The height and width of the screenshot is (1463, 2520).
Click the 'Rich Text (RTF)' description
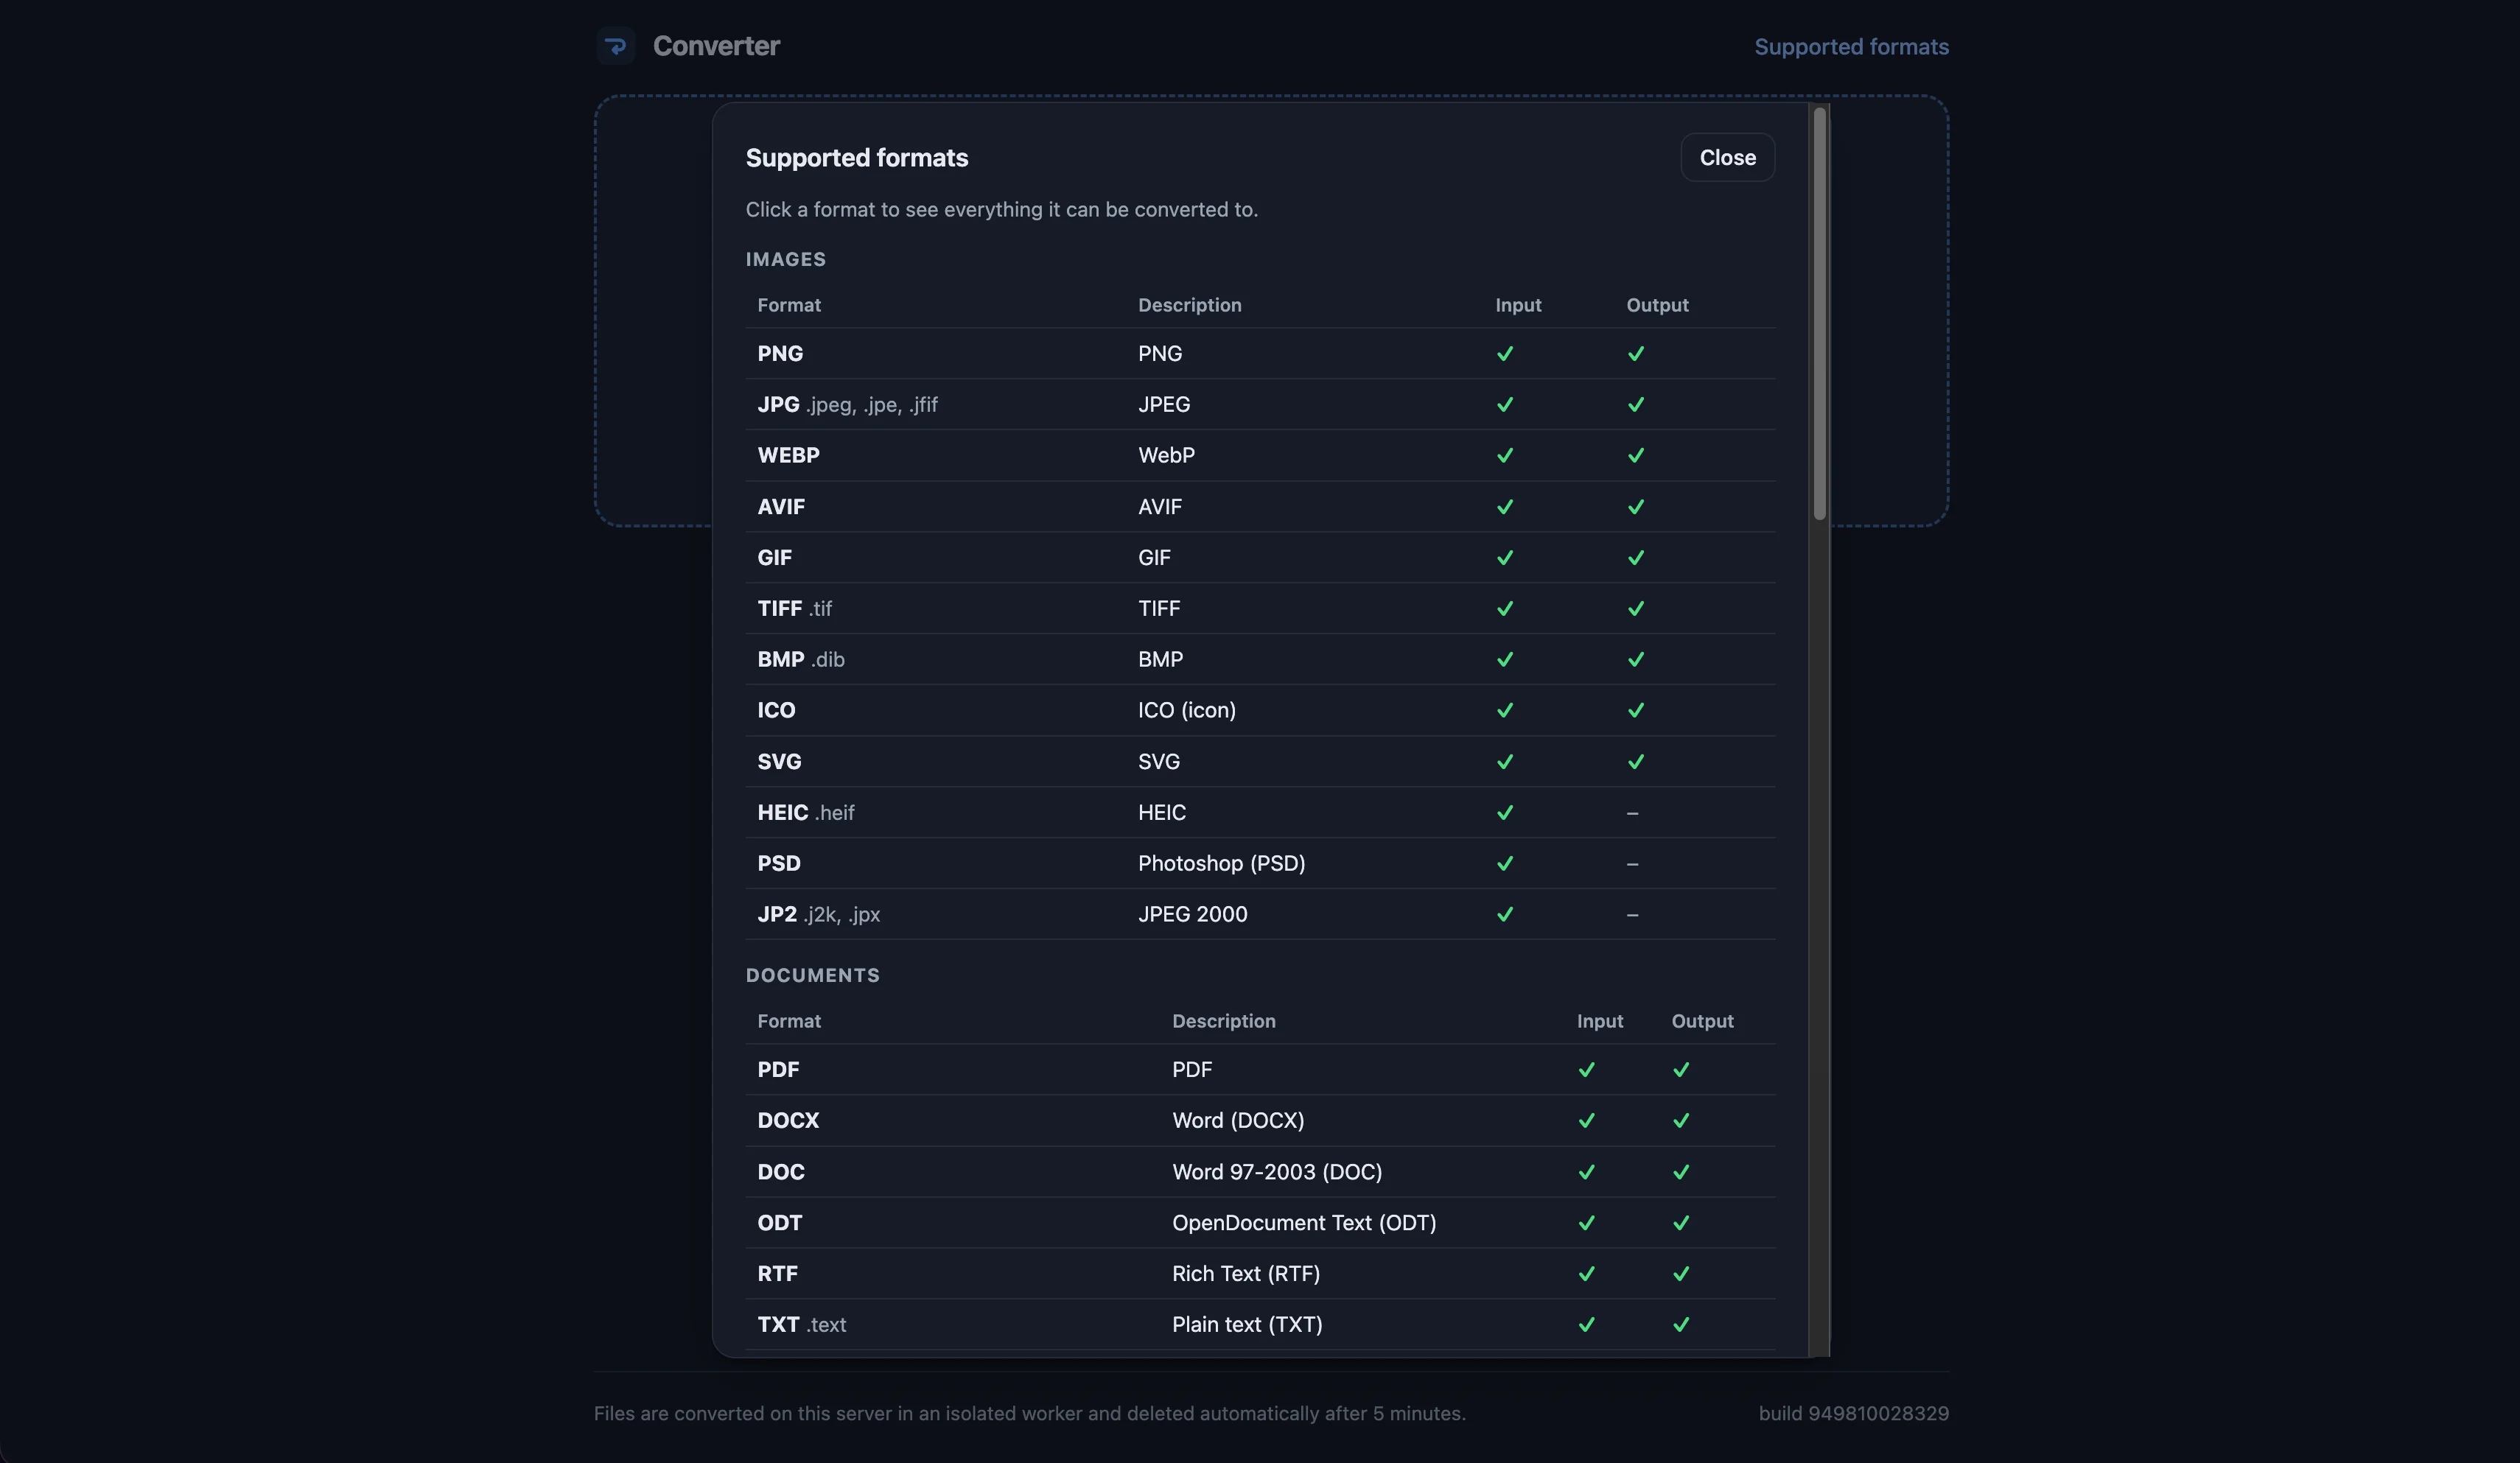click(x=1246, y=1274)
